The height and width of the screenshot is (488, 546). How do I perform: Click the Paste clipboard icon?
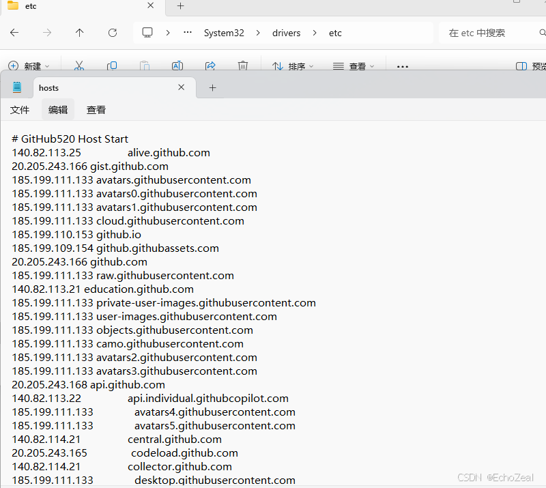pyautogui.click(x=145, y=66)
